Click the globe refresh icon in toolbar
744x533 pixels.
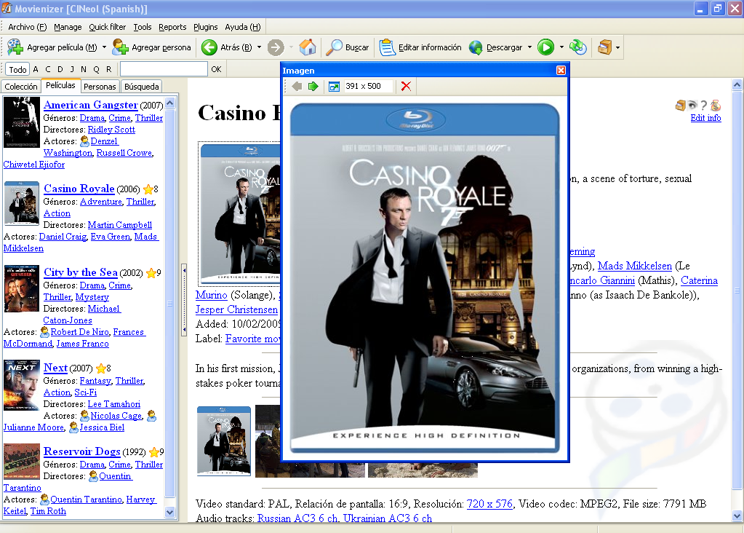[578, 47]
